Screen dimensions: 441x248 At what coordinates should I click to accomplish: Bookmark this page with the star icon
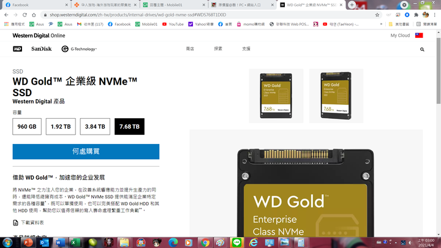(377, 15)
